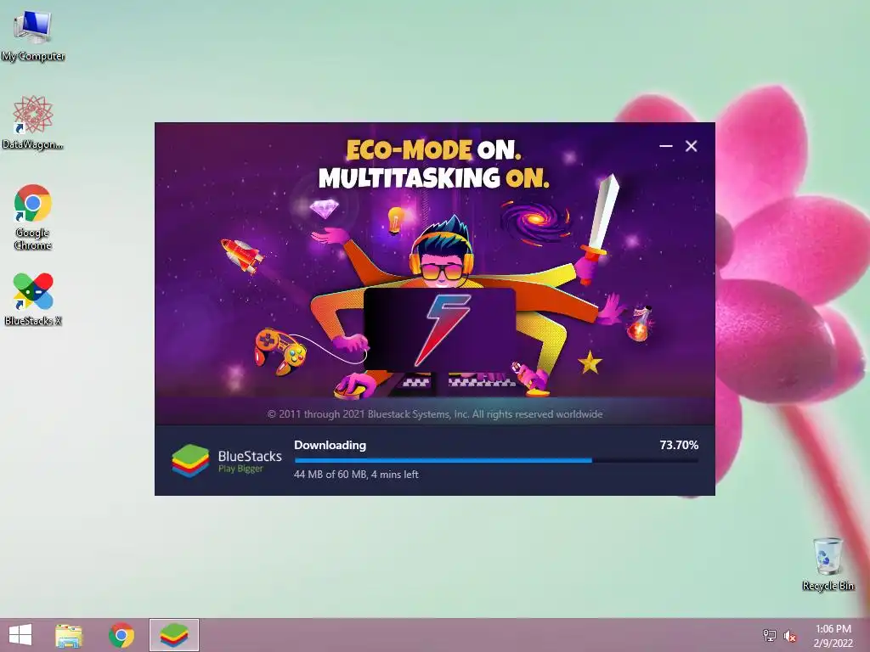Click the muted volume tray icon
Image resolution: width=870 pixels, height=652 pixels.
[790, 636]
